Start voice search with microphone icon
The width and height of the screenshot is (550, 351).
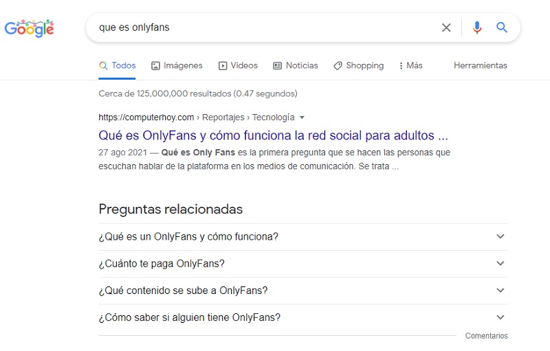476,27
